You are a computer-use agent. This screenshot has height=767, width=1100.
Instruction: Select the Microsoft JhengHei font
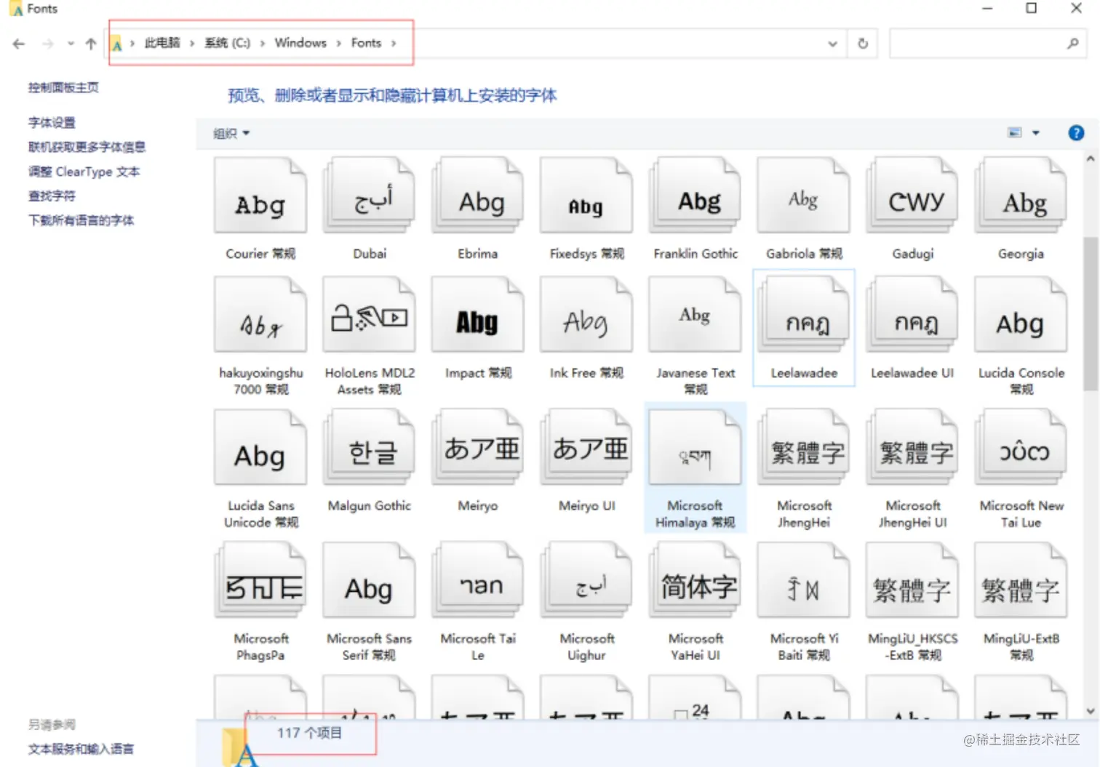click(804, 448)
